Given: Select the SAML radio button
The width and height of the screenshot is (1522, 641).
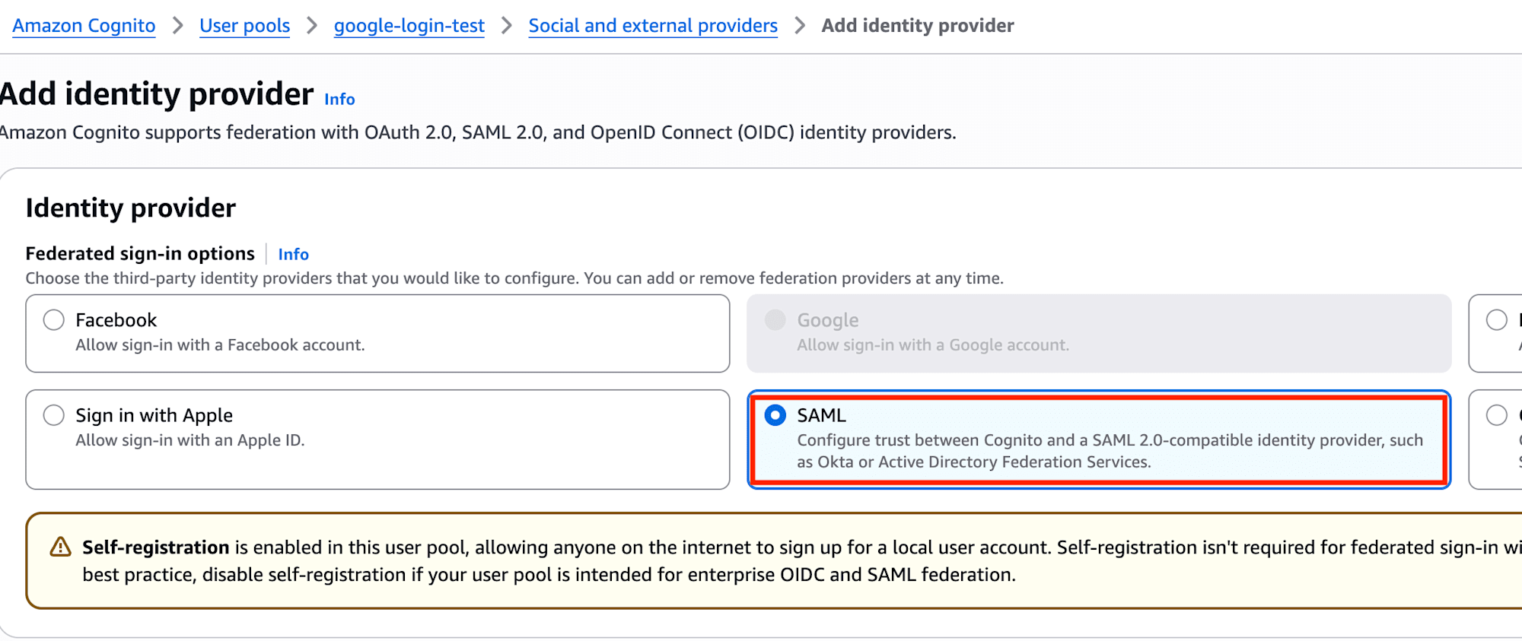Looking at the screenshot, I should pyautogui.click(x=775, y=415).
